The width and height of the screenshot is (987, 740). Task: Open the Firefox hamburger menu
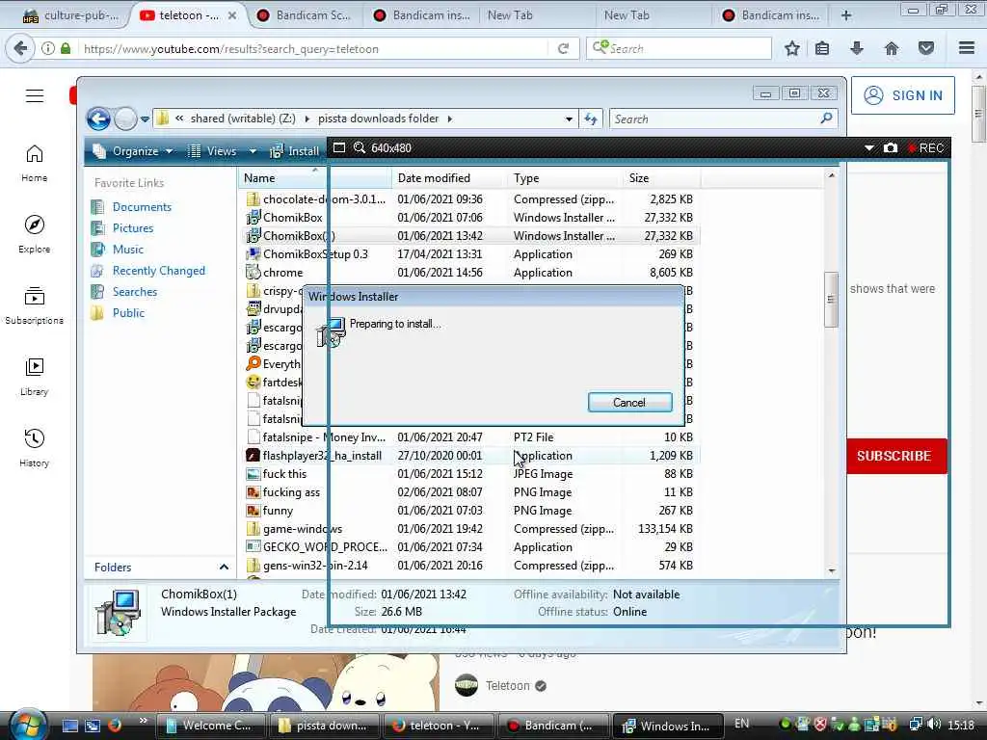[967, 48]
